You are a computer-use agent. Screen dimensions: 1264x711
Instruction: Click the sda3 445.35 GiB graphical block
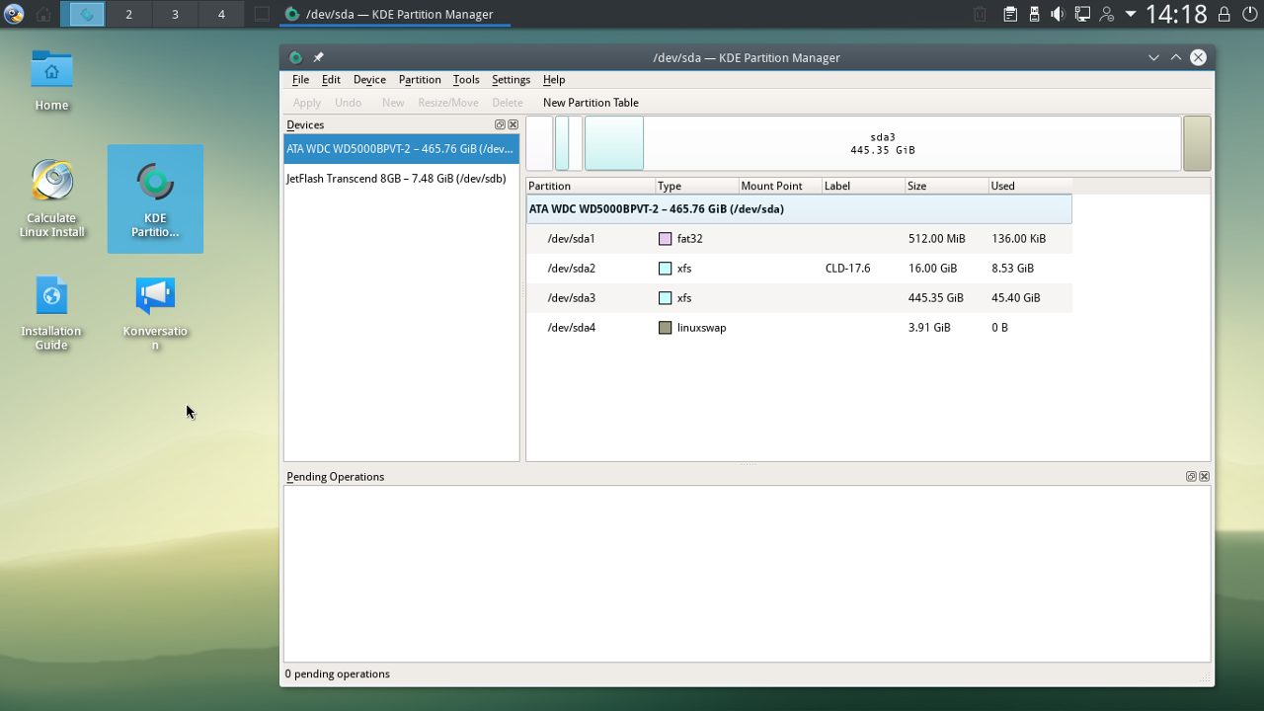[x=882, y=143]
